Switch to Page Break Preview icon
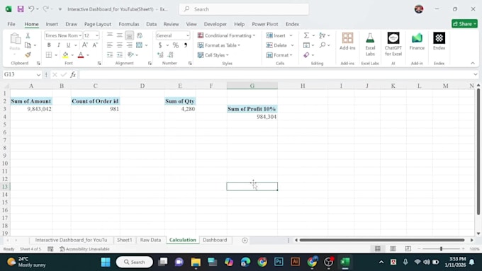This screenshot has width=482, height=271. pos(408,249)
